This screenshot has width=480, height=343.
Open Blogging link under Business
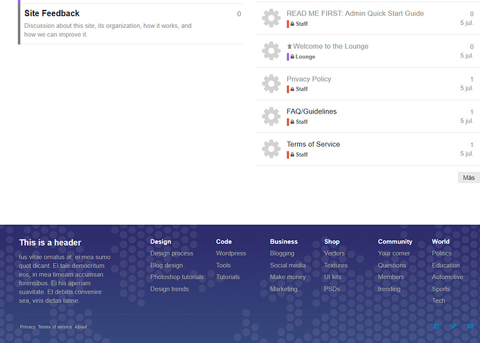coord(282,253)
